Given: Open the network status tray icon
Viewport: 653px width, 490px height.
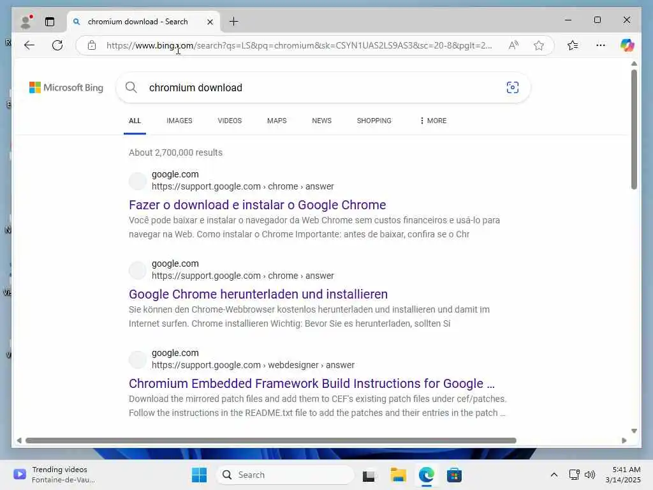Looking at the screenshot, I should (575, 475).
